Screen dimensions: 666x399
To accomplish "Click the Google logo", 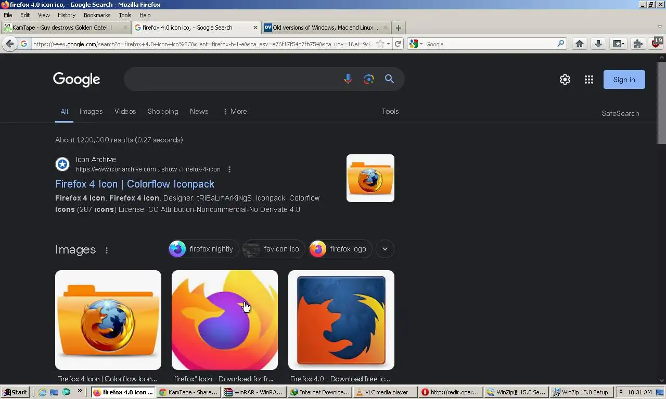I will tap(76, 79).
